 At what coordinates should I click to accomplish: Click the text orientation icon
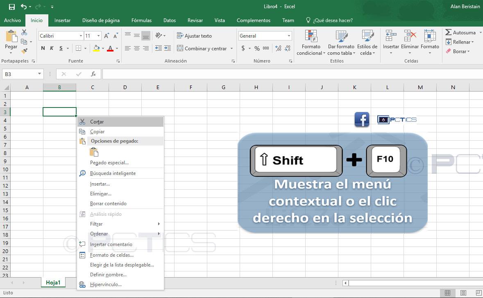click(x=159, y=36)
